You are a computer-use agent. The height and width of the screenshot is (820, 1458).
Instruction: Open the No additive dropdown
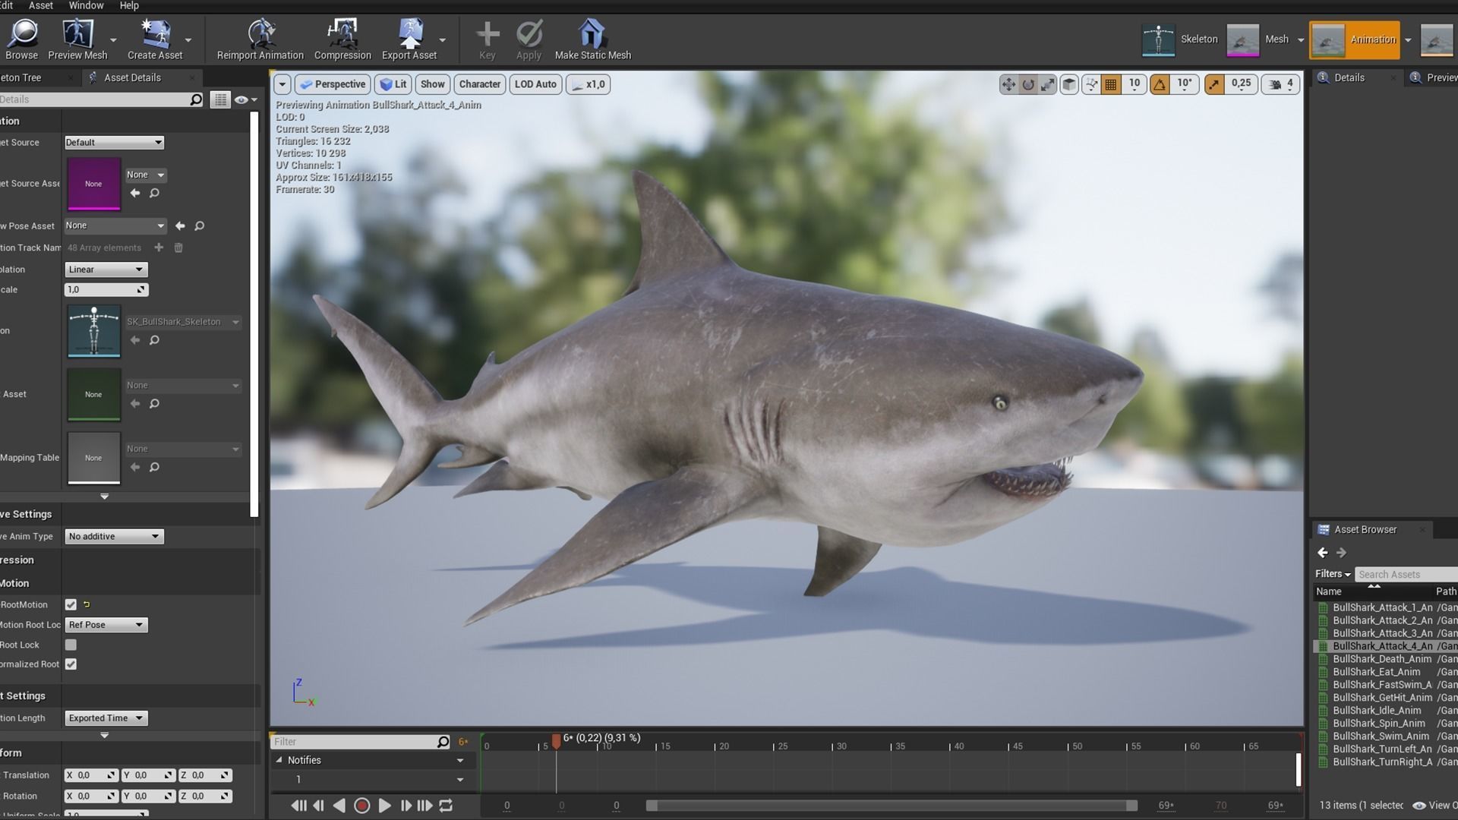tap(114, 537)
